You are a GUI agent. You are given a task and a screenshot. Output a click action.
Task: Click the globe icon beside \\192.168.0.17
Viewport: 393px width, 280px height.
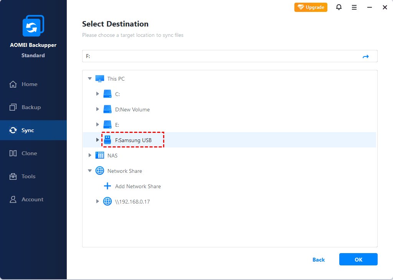[x=107, y=202]
